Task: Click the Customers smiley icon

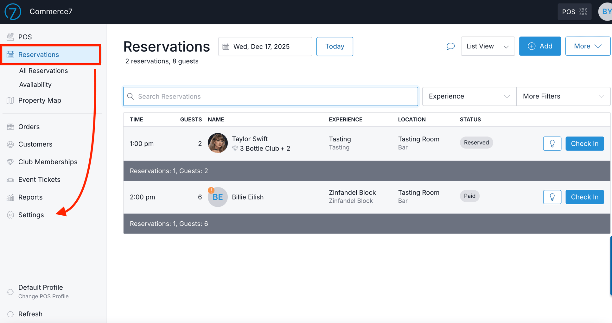Action: [10, 144]
